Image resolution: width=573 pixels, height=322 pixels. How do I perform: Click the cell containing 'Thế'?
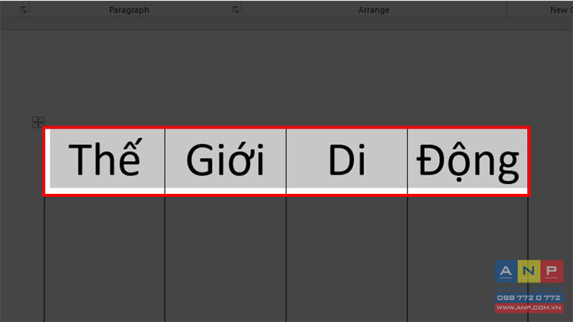click(105, 160)
